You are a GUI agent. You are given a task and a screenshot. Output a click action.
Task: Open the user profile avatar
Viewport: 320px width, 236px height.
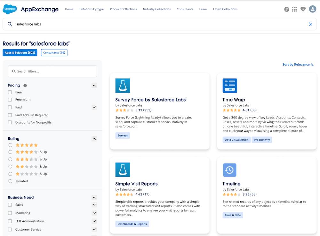312,9
